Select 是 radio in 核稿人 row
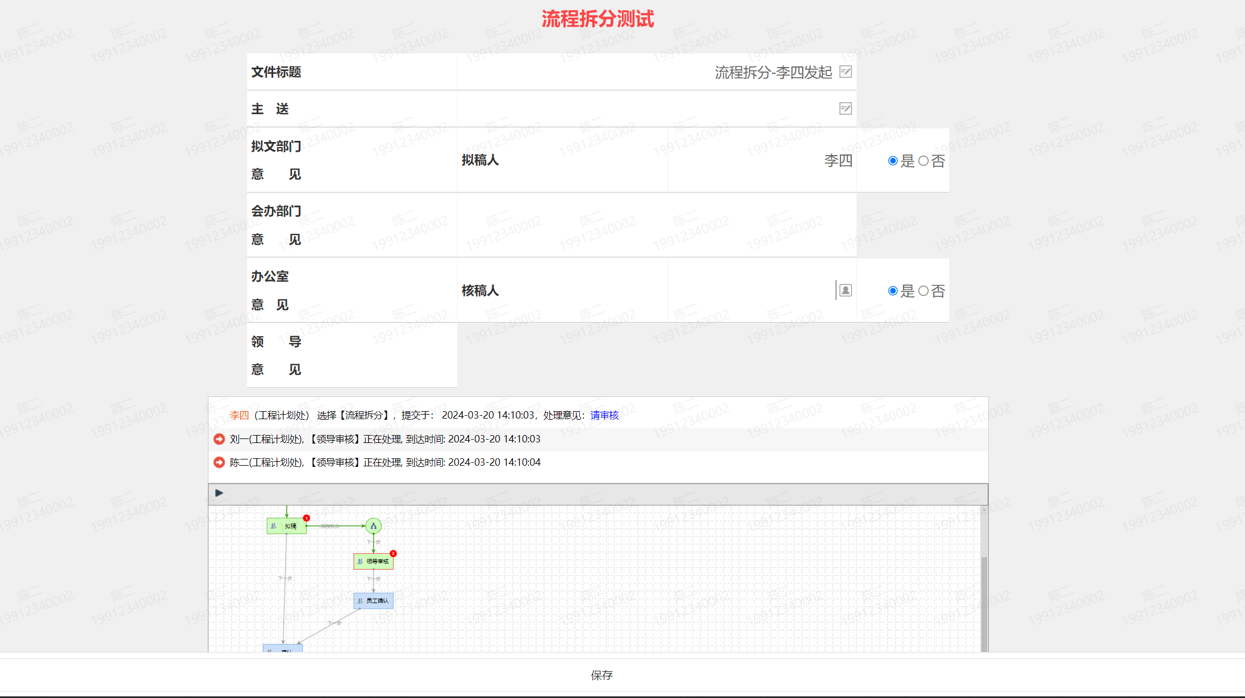Image resolution: width=1245 pixels, height=698 pixels. click(893, 291)
